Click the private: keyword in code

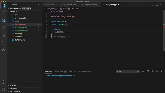point(57,29)
